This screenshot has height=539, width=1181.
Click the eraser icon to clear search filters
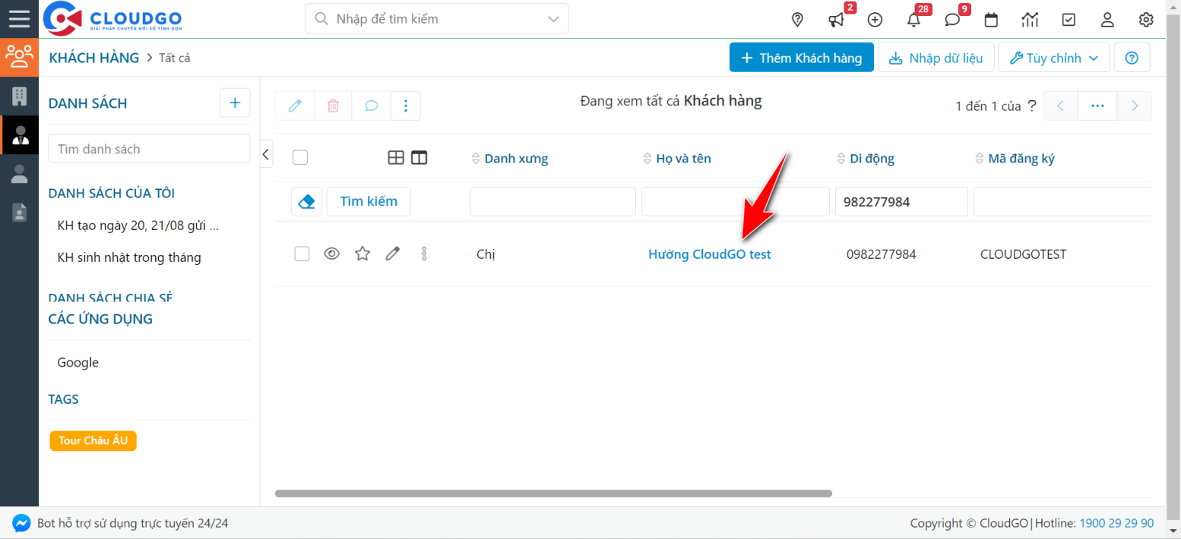[x=306, y=201]
